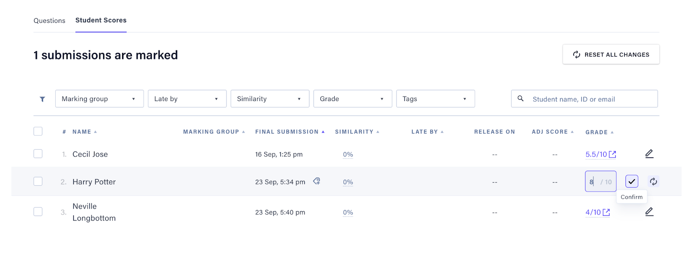This screenshot has width=690, height=262.
Task: Open the Marking group dropdown
Action: click(x=99, y=99)
